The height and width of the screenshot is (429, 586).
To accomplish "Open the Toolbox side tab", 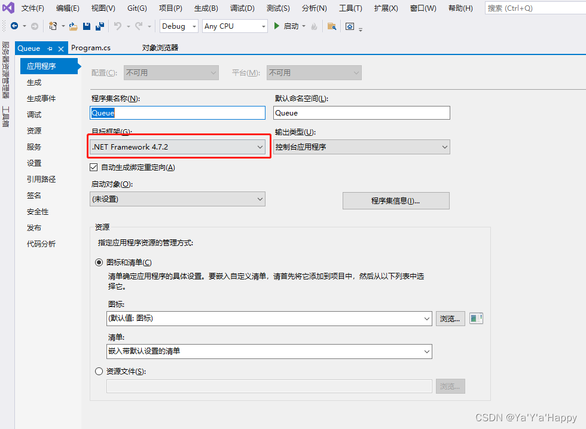I will coord(5,116).
